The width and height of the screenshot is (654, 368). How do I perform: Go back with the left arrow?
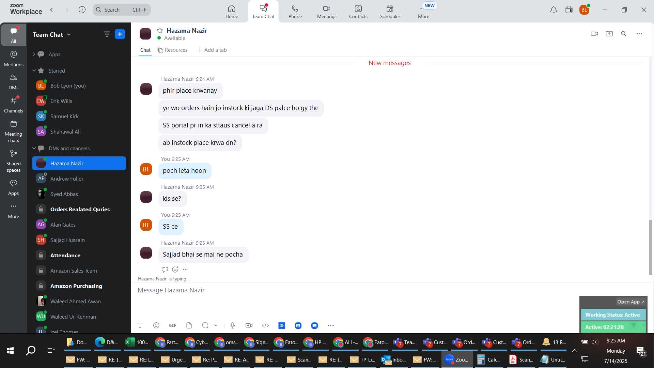pyautogui.click(x=51, y=10)
